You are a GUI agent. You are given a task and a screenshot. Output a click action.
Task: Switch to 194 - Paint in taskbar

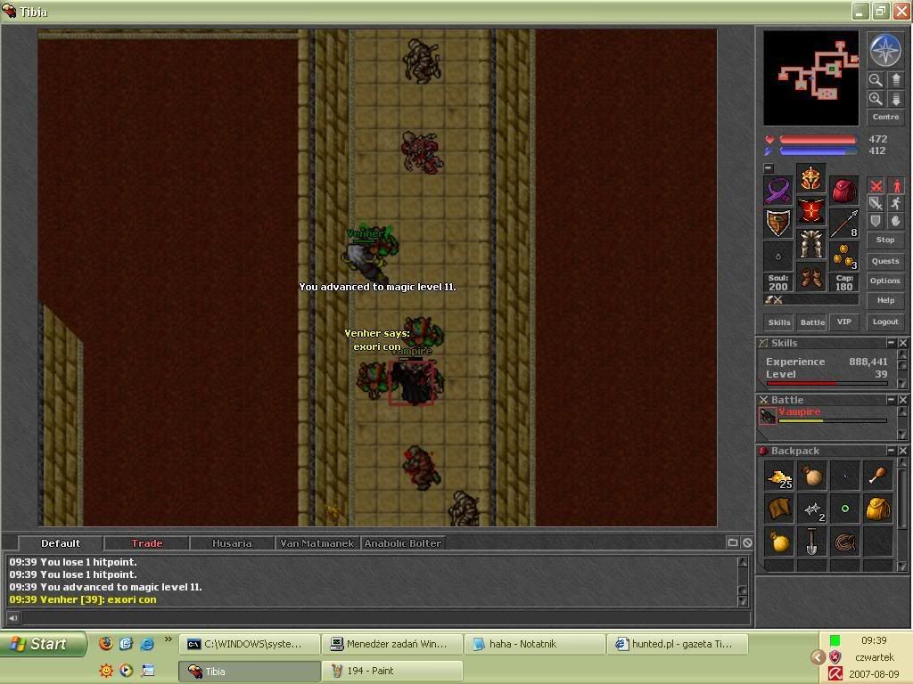(x=392, y=672)
